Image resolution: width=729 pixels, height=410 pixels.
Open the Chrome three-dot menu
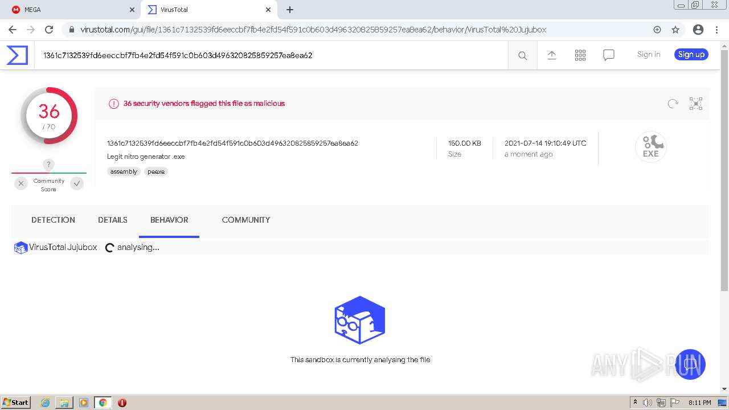click(716, 30)
